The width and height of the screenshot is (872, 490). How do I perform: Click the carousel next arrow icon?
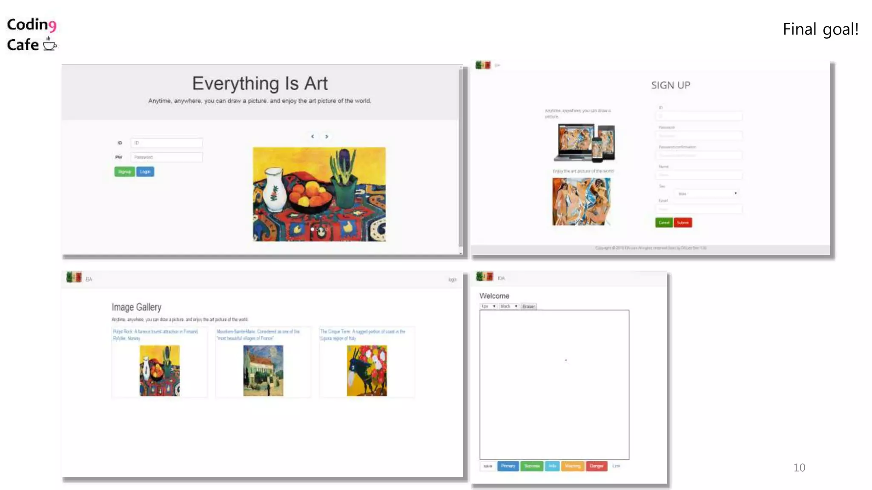click(x=327, y=137)
